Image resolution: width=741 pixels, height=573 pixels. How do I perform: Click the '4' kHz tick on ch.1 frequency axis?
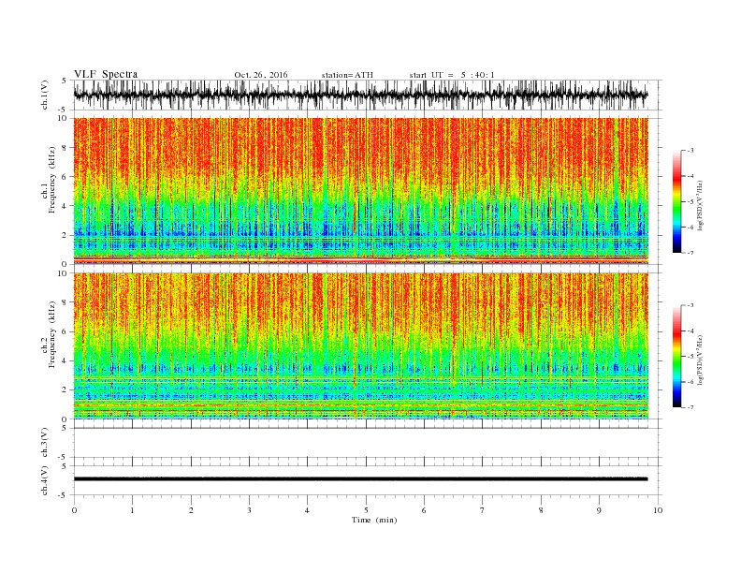point(65,206)
